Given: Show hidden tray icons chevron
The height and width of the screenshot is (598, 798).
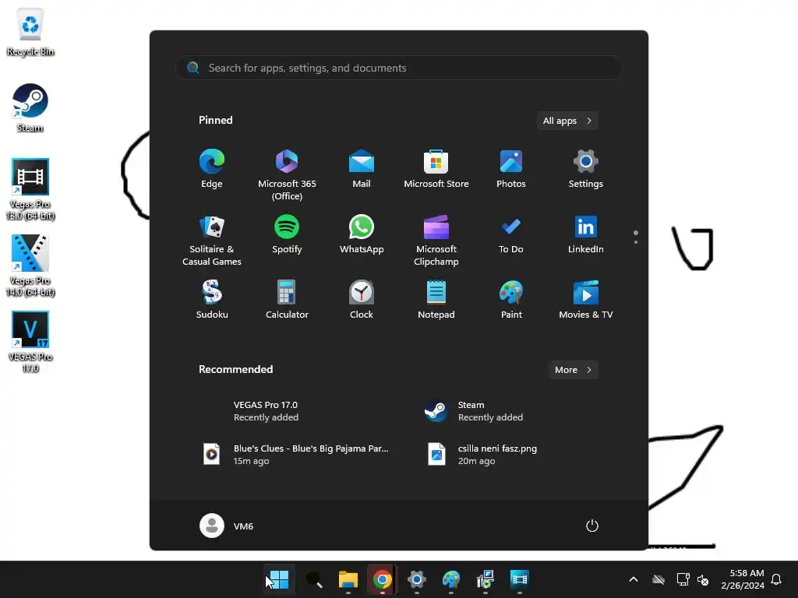Looking at the screenshot, I should [634, 579].
